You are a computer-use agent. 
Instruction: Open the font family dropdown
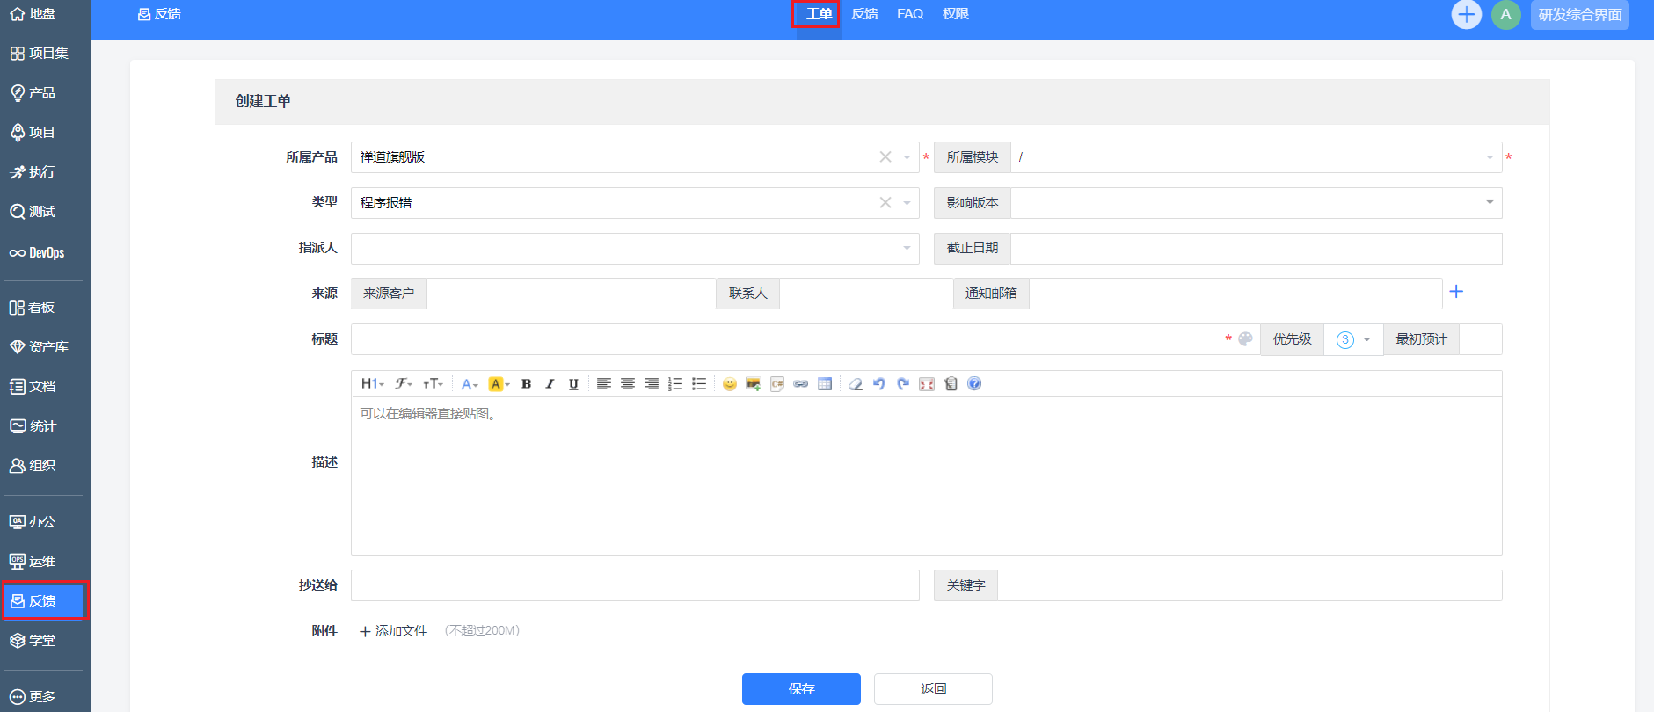point(404,384)
